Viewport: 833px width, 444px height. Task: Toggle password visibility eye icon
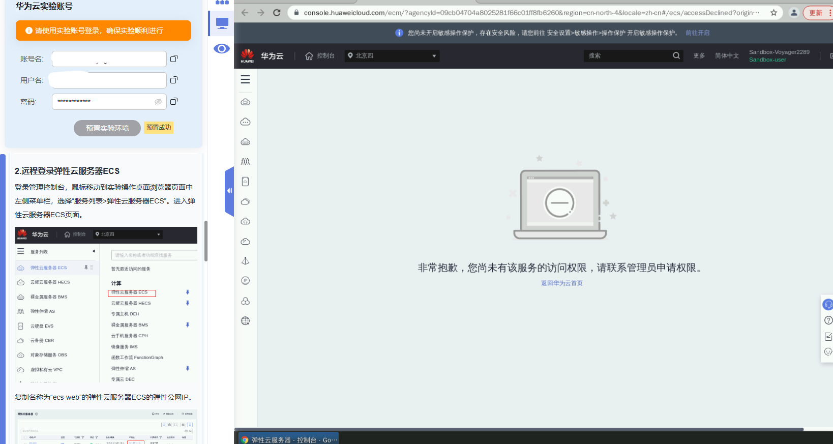pos(158,102)
